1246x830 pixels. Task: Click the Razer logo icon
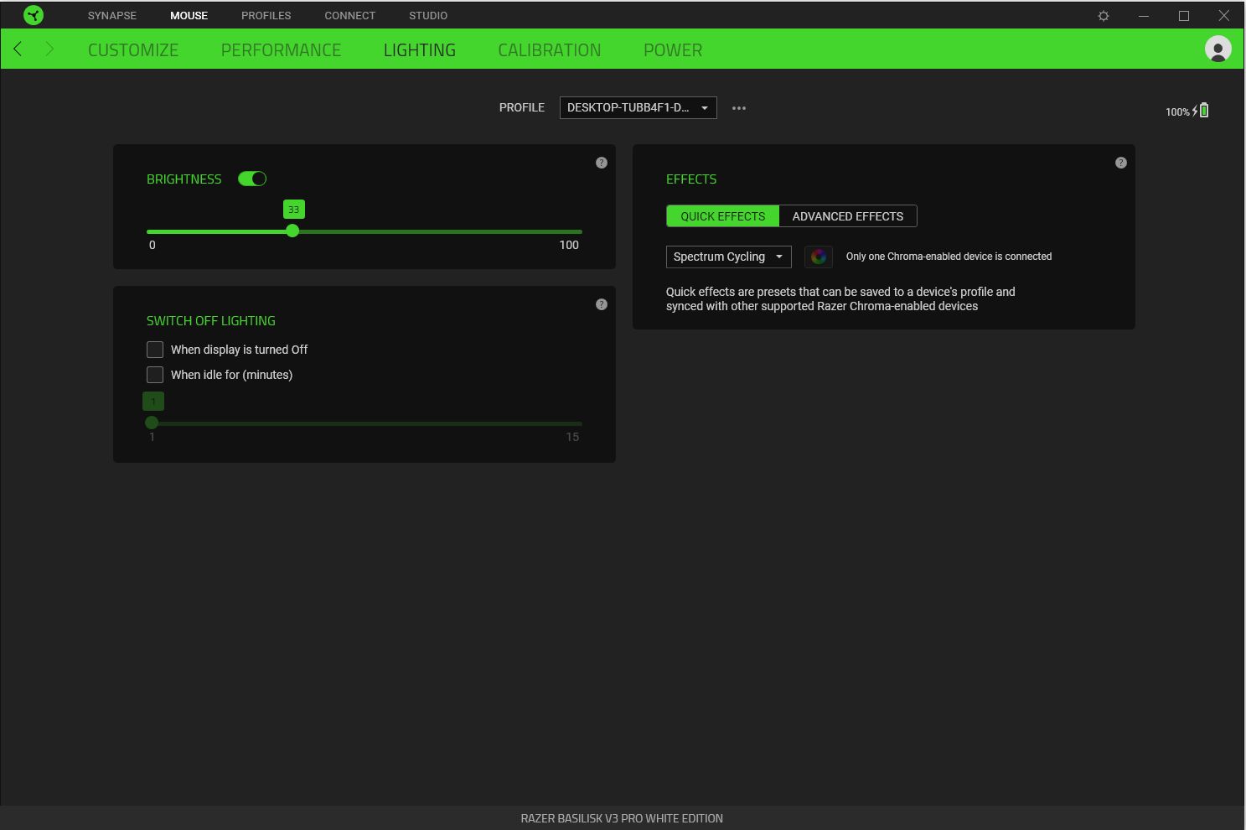34,15
